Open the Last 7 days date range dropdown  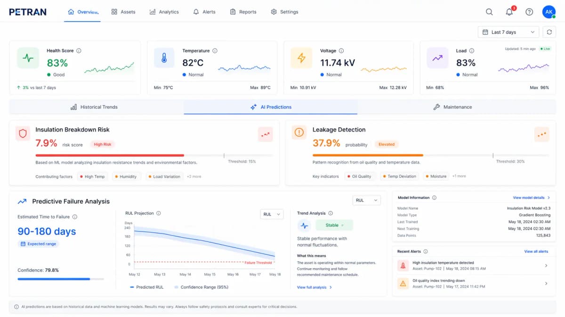[x=508, y=32]
